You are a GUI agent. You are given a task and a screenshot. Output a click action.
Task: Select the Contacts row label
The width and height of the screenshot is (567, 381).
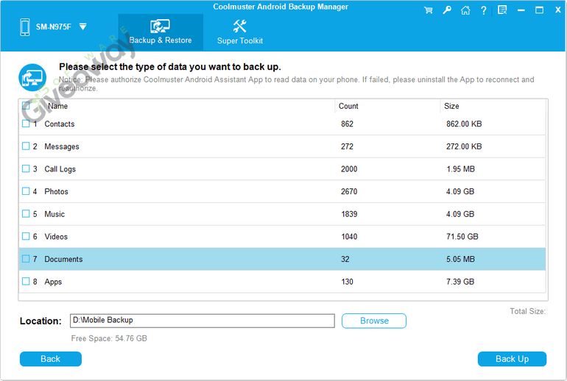coord(60,124)
